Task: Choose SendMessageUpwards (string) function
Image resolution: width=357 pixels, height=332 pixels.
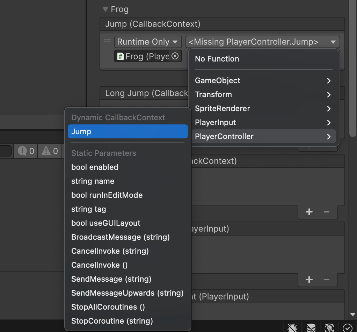Action: coord(128,293)
